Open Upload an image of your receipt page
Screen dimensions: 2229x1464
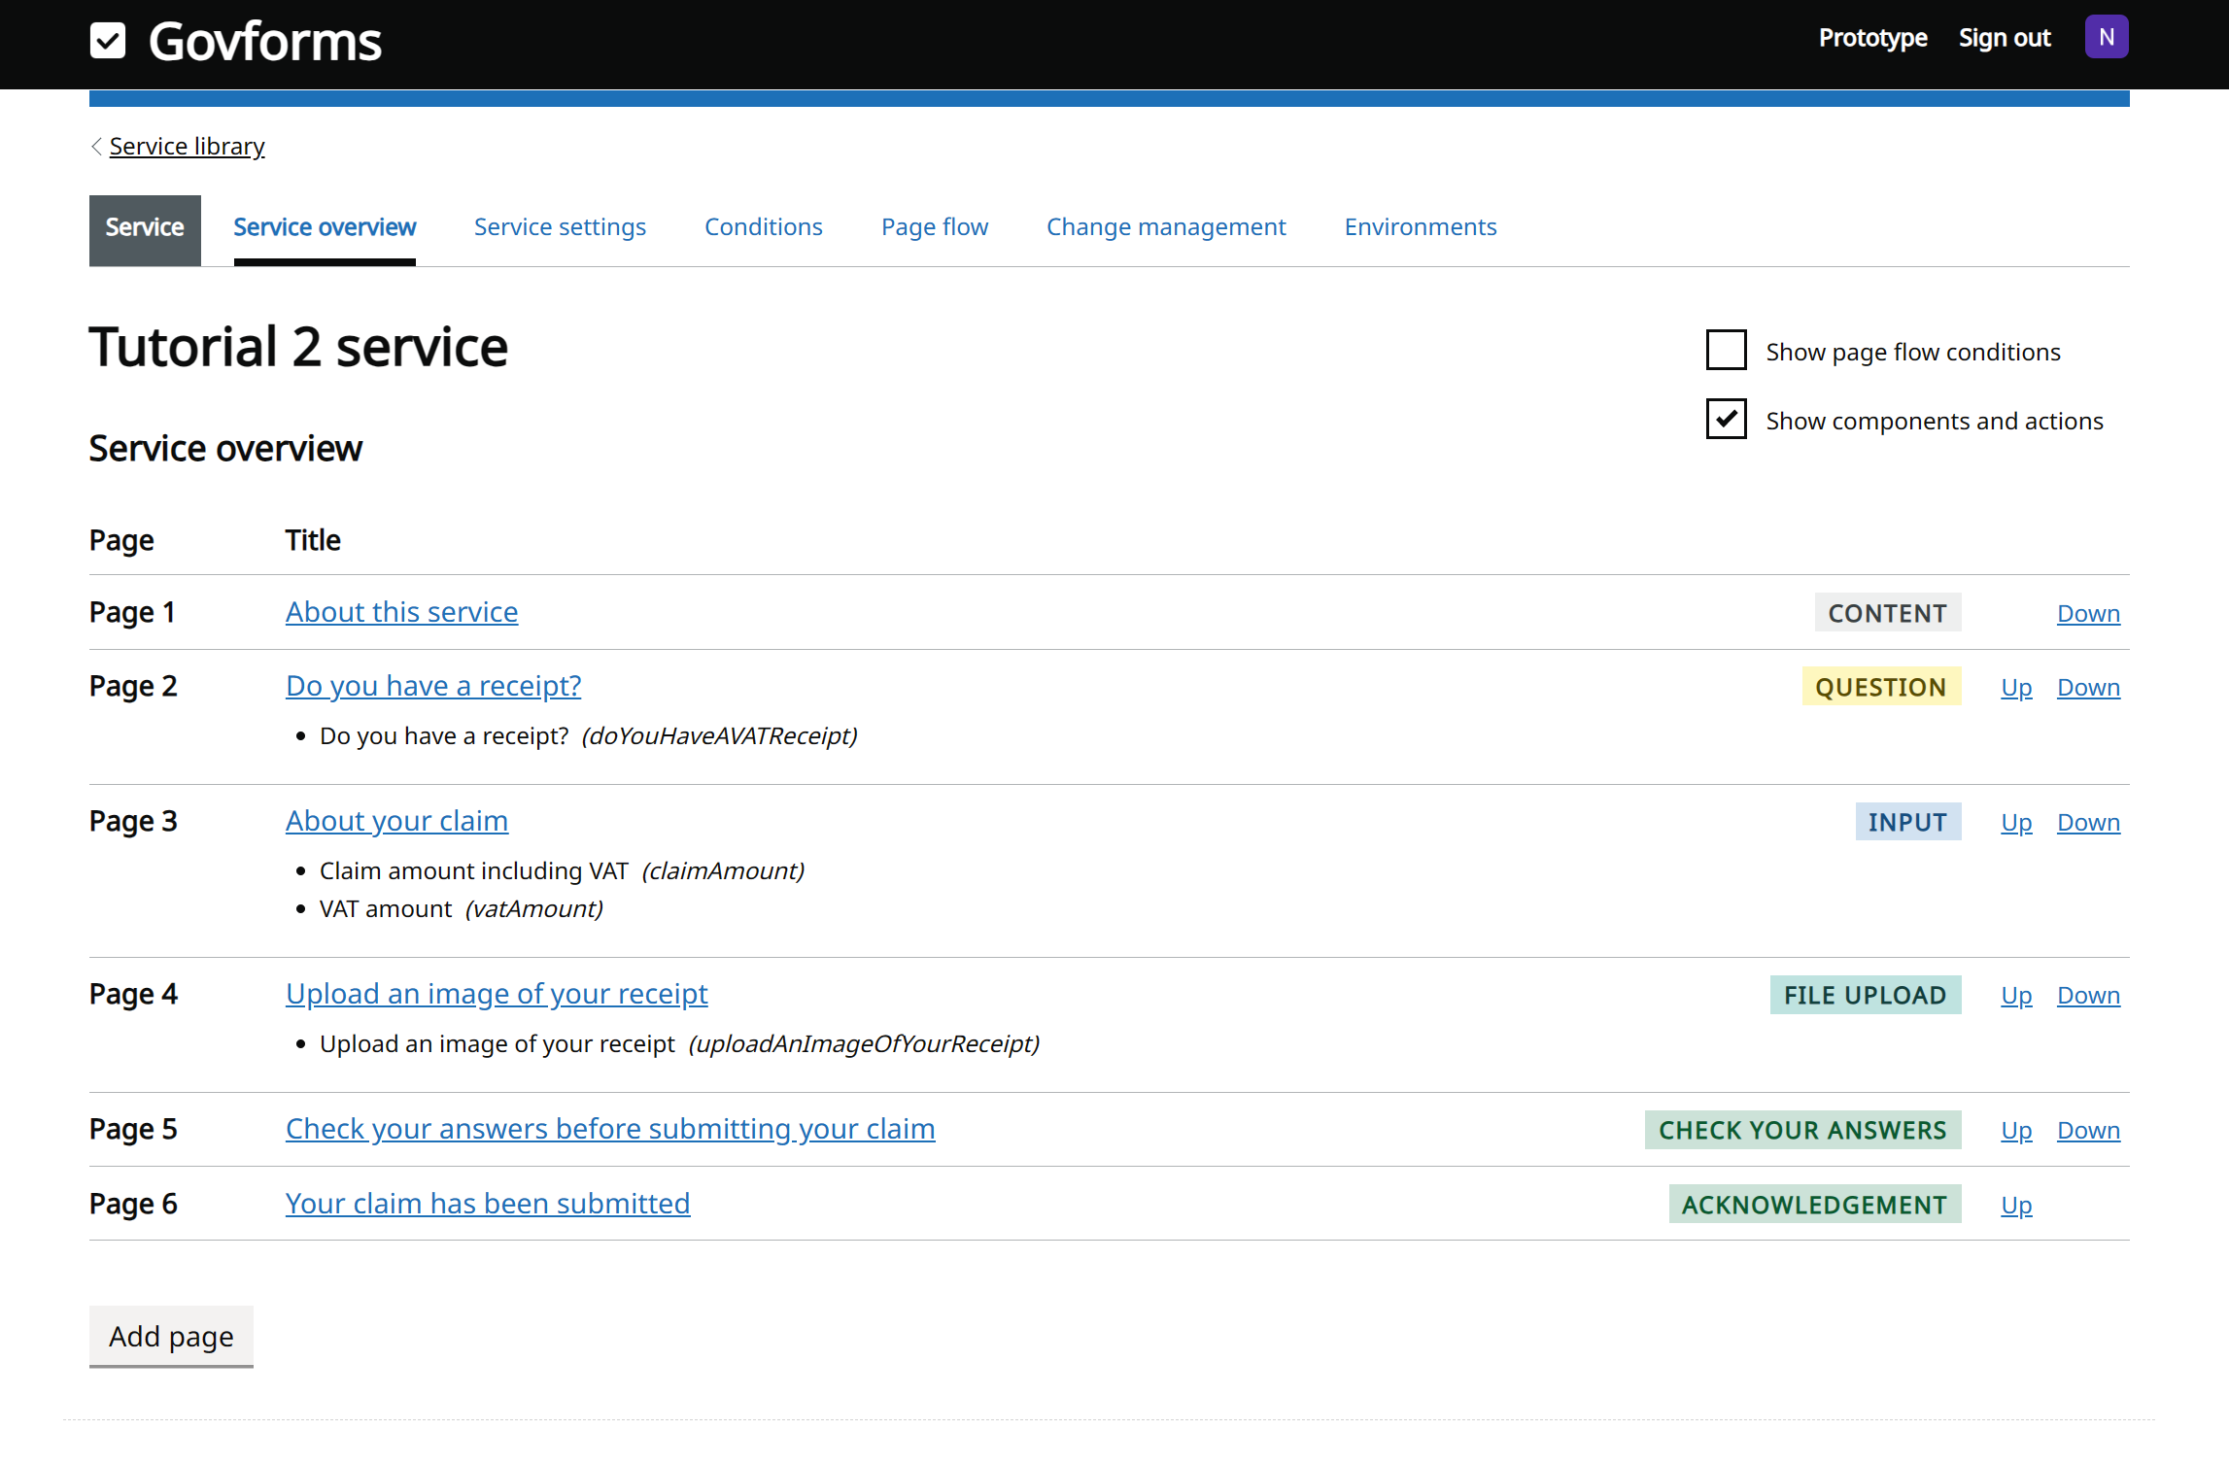[497, 994]
